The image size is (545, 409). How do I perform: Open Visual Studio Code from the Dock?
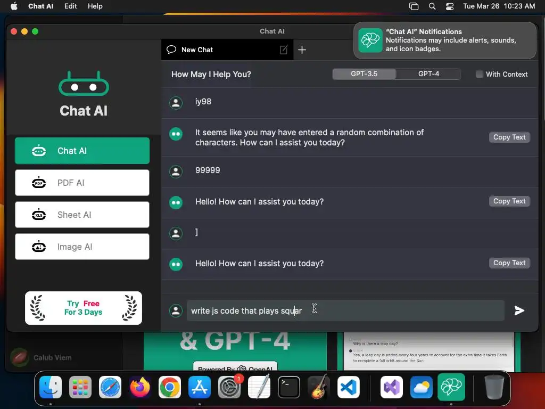coord(348,387)
